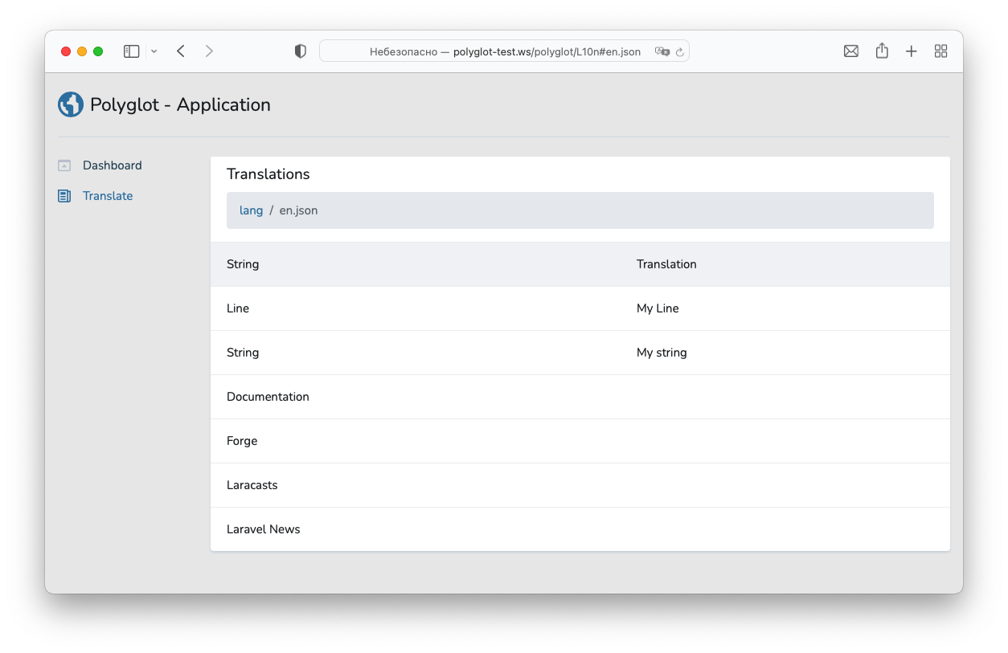
Task: Click the String column header
Action: click(243, 264)
